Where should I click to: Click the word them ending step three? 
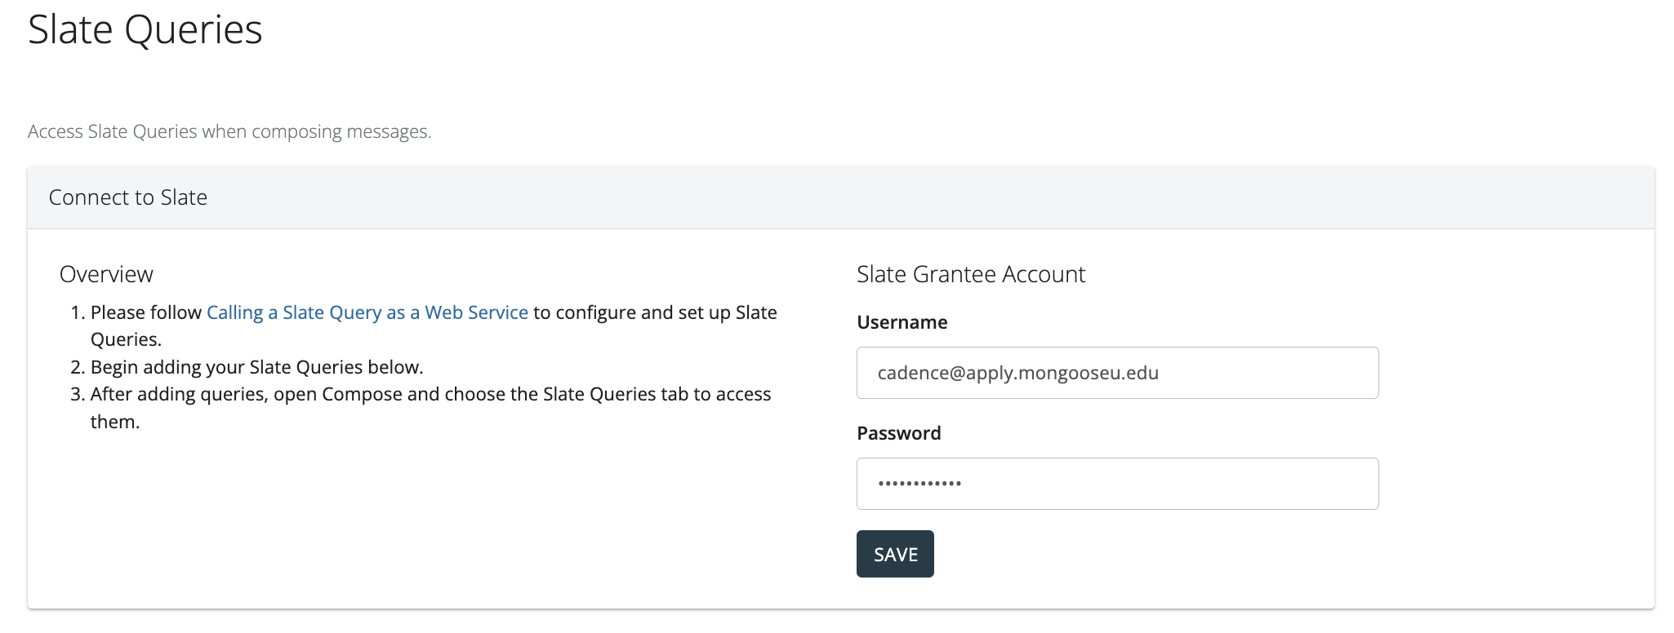click(x=115, y=422)
